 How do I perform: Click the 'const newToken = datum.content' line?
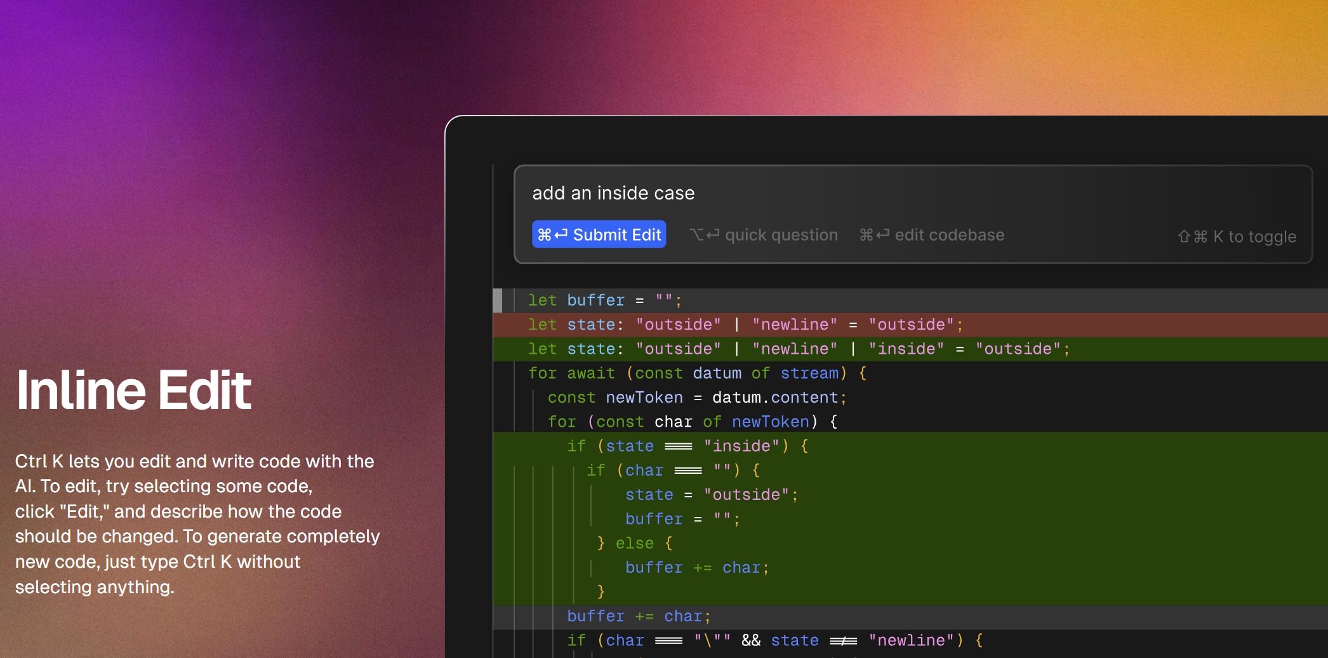[x=697, y=398]
